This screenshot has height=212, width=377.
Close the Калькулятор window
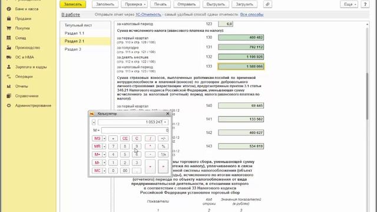tap(167, 114)
